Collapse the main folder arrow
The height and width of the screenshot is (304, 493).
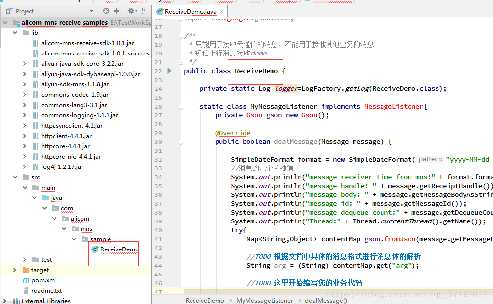pyautogui.click(x=25, y=188)
